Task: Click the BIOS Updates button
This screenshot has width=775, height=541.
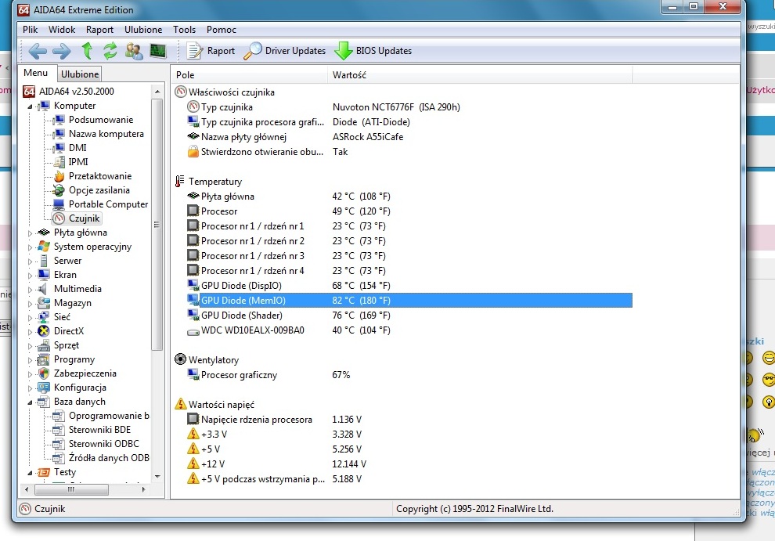Action: click(x=373, y=51)
